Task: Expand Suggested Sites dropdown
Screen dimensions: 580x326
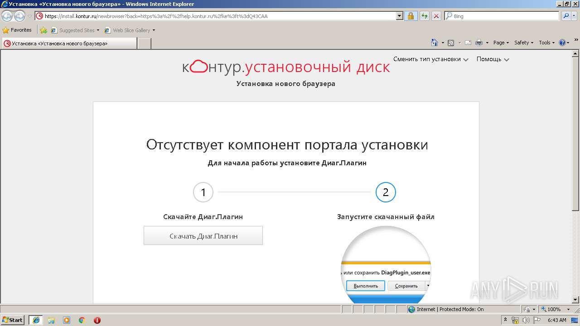Action: point(98,30)
